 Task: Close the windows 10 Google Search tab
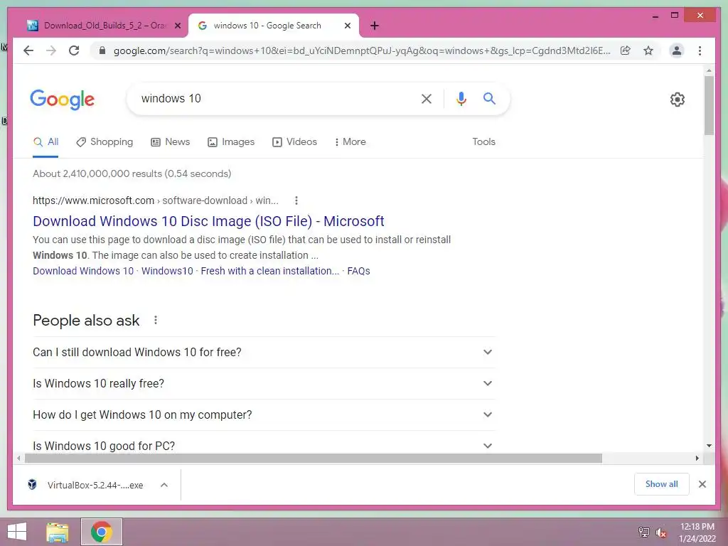[347, 26]
